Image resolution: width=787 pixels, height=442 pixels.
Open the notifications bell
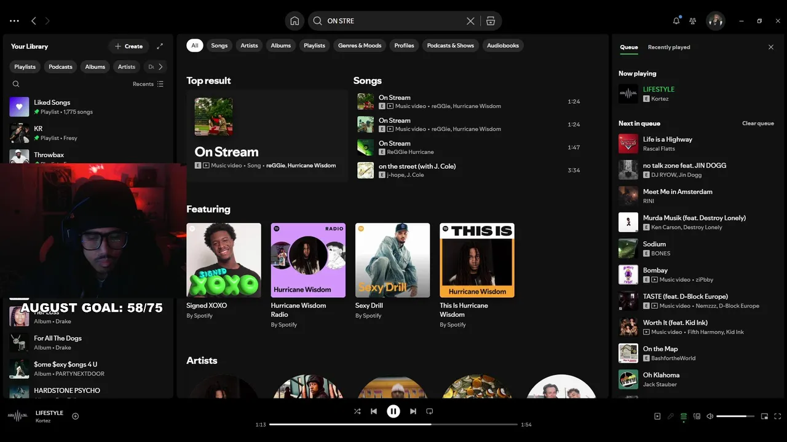pyautogui.click(x=676, y=21)
